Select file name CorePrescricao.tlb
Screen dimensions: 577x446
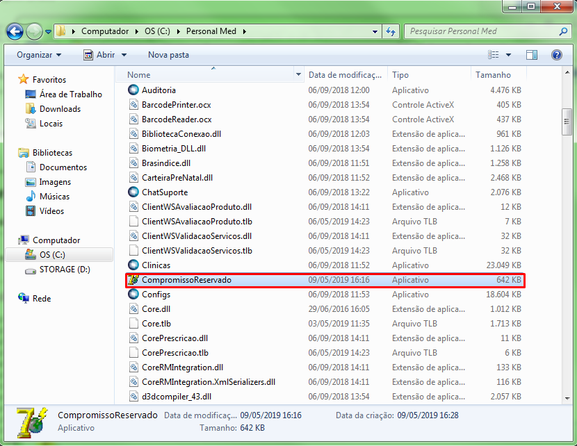tap(175, 353)
